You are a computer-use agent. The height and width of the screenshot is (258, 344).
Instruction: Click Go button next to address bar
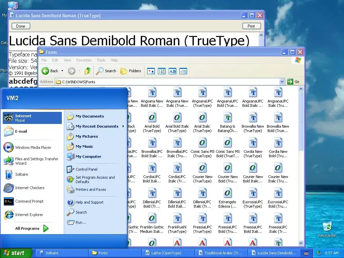pyautogui.click(x=293, y=82)
